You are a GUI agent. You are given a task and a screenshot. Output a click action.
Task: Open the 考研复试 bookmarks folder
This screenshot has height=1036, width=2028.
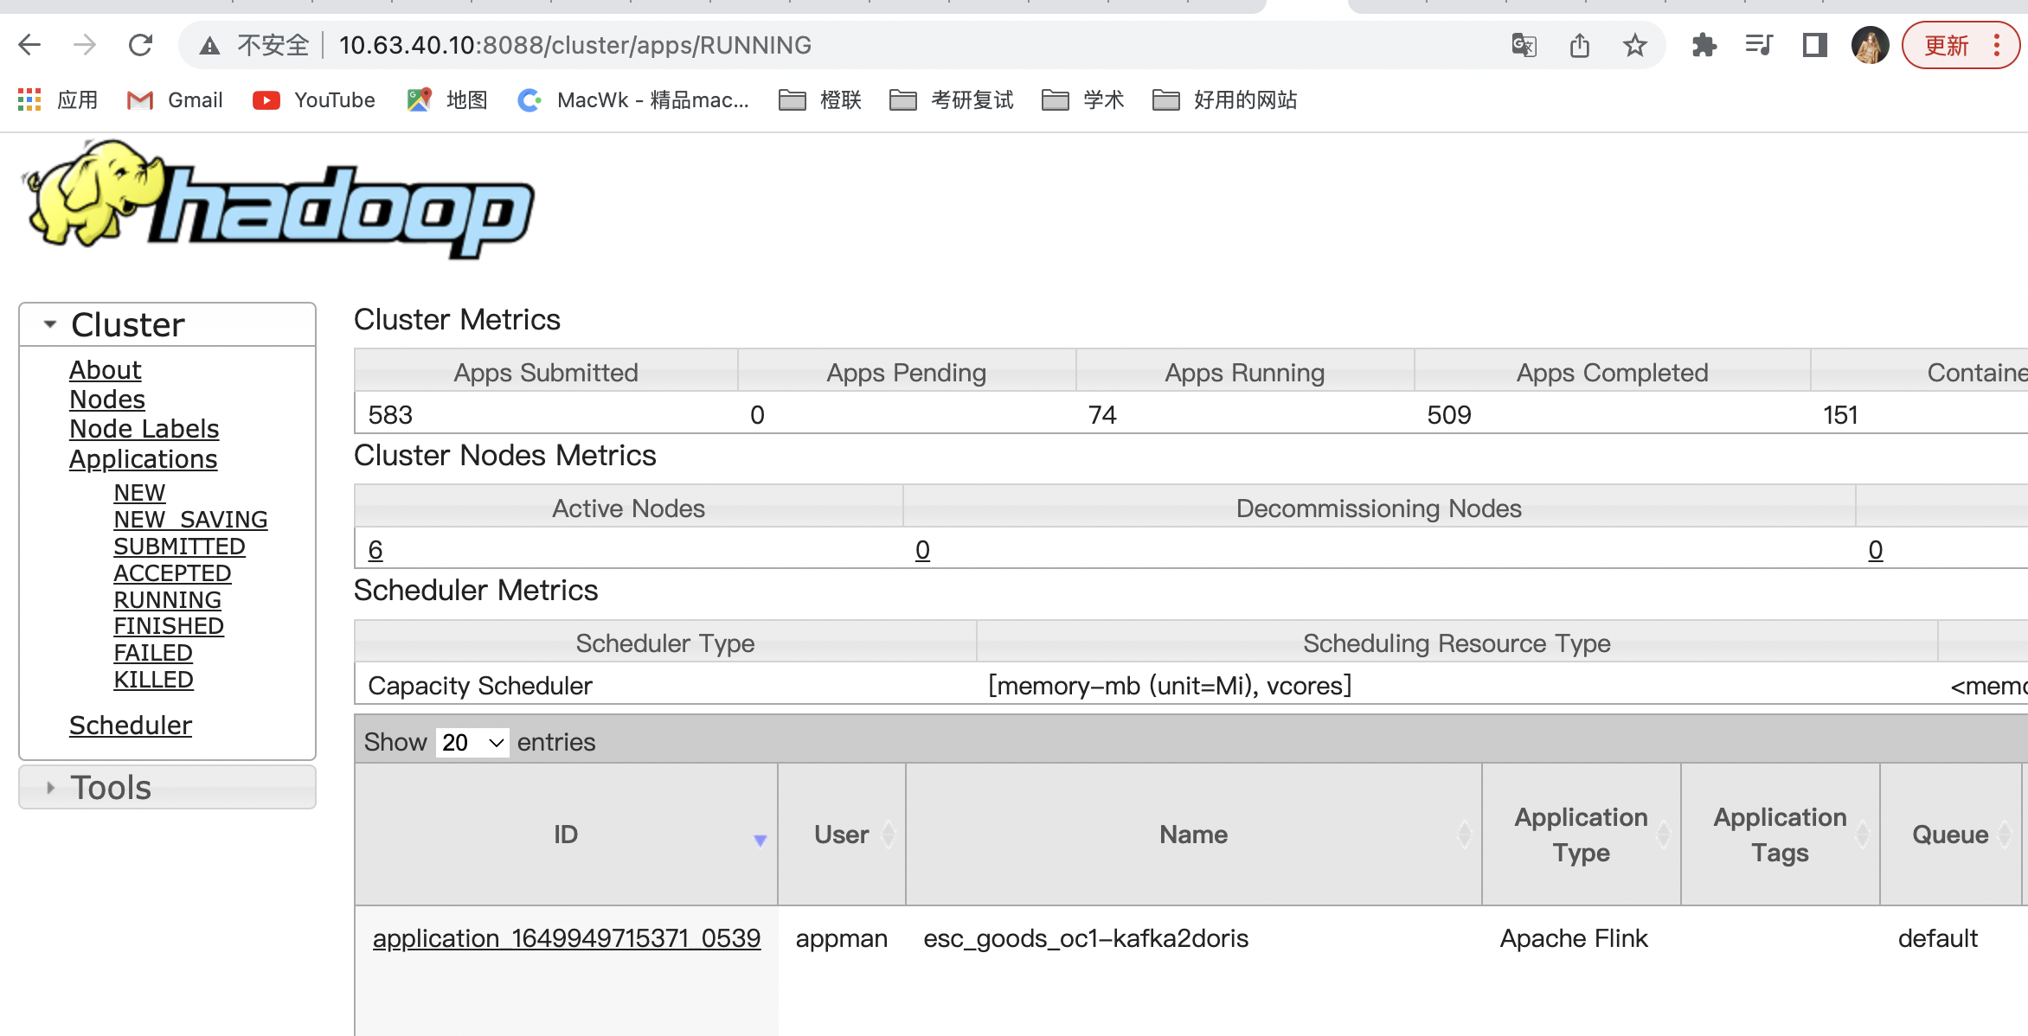pyautogui.click(x=952, y=100)
